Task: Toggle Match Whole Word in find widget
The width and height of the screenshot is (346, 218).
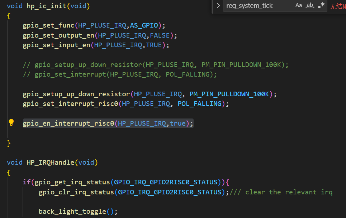Action: [x=310, y=5]
